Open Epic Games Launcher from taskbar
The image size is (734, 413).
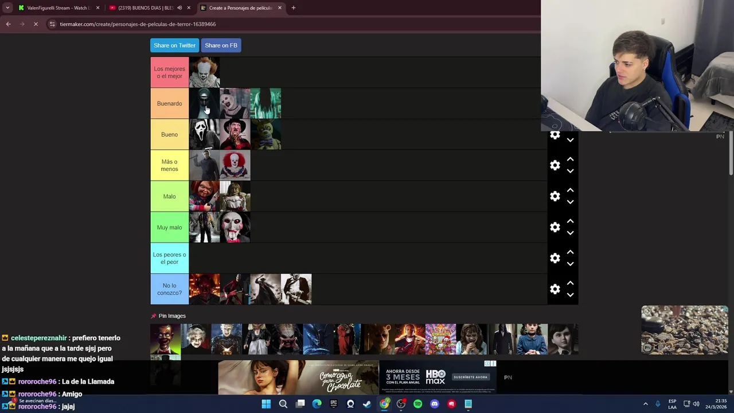click(x=334, y=404)
